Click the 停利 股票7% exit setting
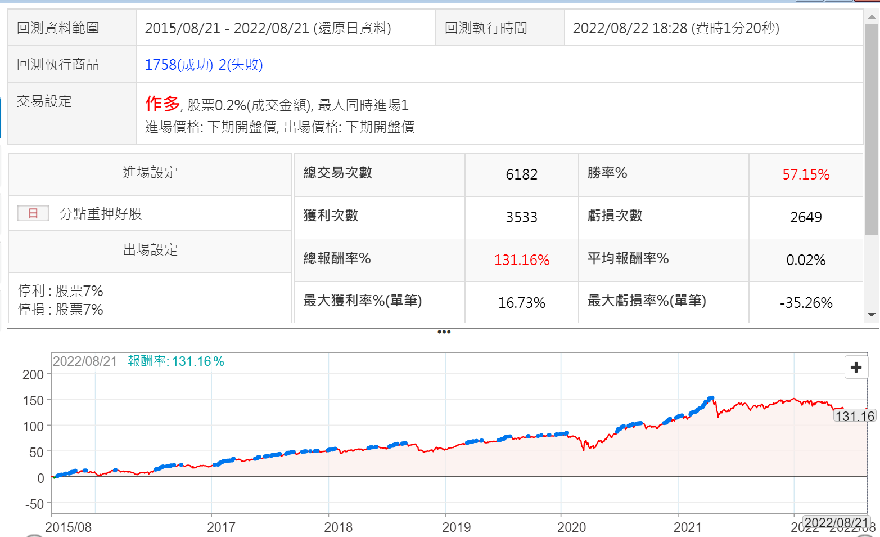Screen dimensions: 880x537 click(x=61, y=291)
